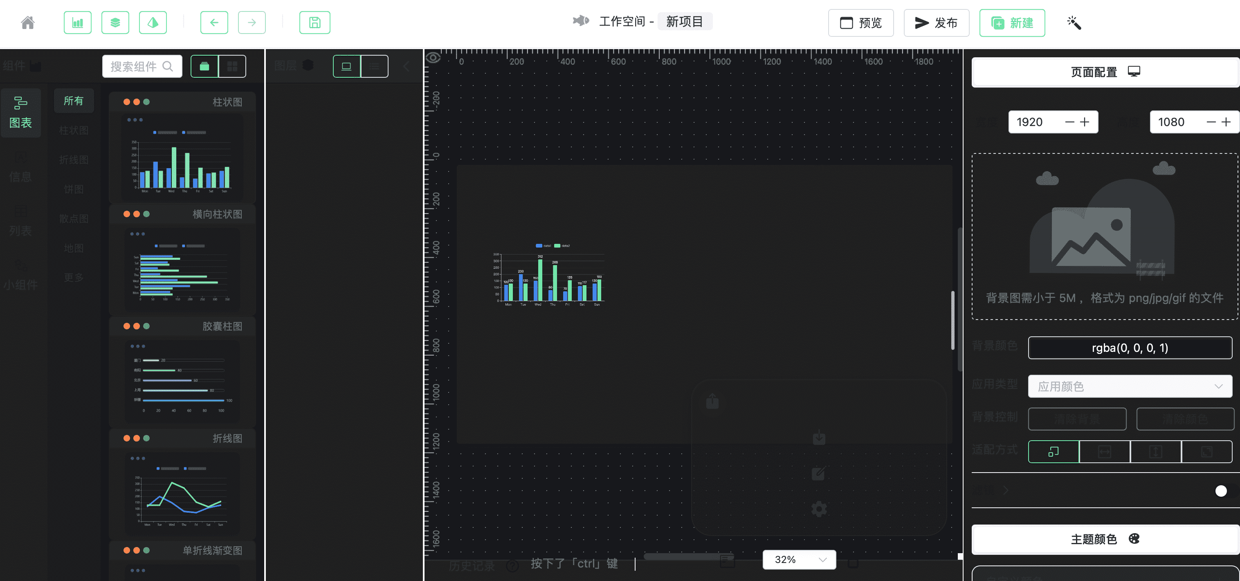The image size is (1240, 581).
Task: Toggle canvas ruler eye icon
Action: click(433, 58)
